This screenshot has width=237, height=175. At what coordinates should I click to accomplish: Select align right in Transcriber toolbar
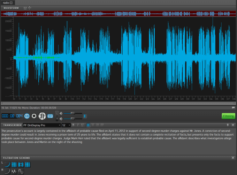point(98,125)
